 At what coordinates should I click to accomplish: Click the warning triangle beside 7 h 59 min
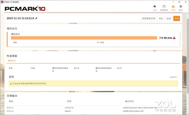tap(174, 38)
